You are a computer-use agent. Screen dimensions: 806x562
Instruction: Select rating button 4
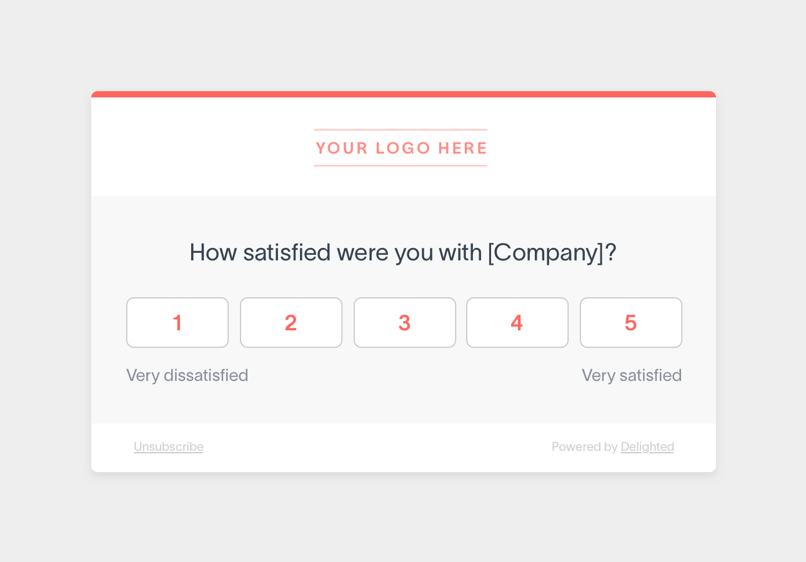click(517, 322)
